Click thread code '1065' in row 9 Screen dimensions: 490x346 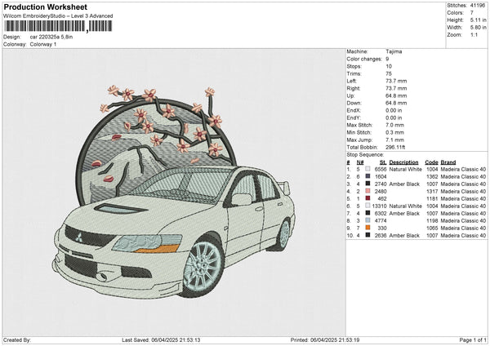coord(432,228)
